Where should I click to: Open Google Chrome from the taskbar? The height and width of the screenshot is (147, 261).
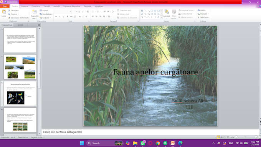tap(158, 143)
